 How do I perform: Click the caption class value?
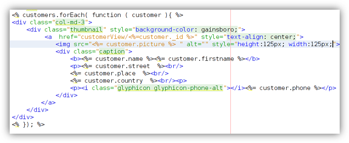[112, 52]
